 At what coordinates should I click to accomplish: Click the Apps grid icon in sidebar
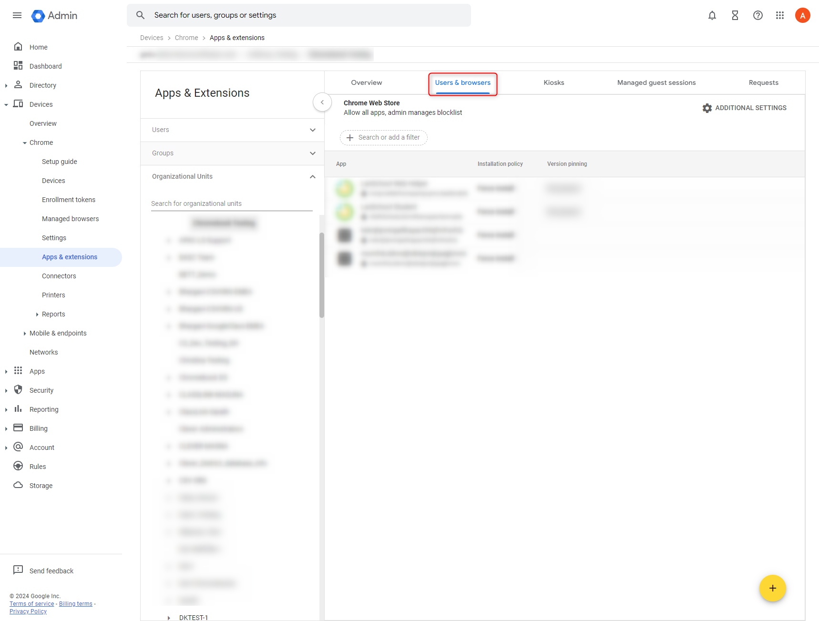tap(18, 371)
